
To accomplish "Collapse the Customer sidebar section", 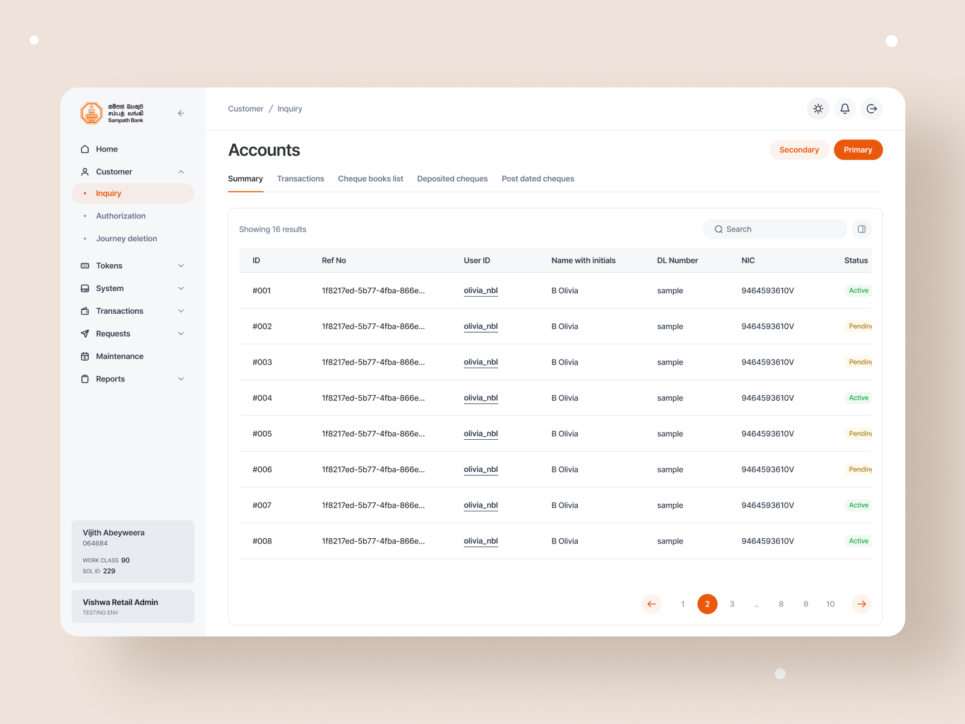I will (x=180, y=171).
